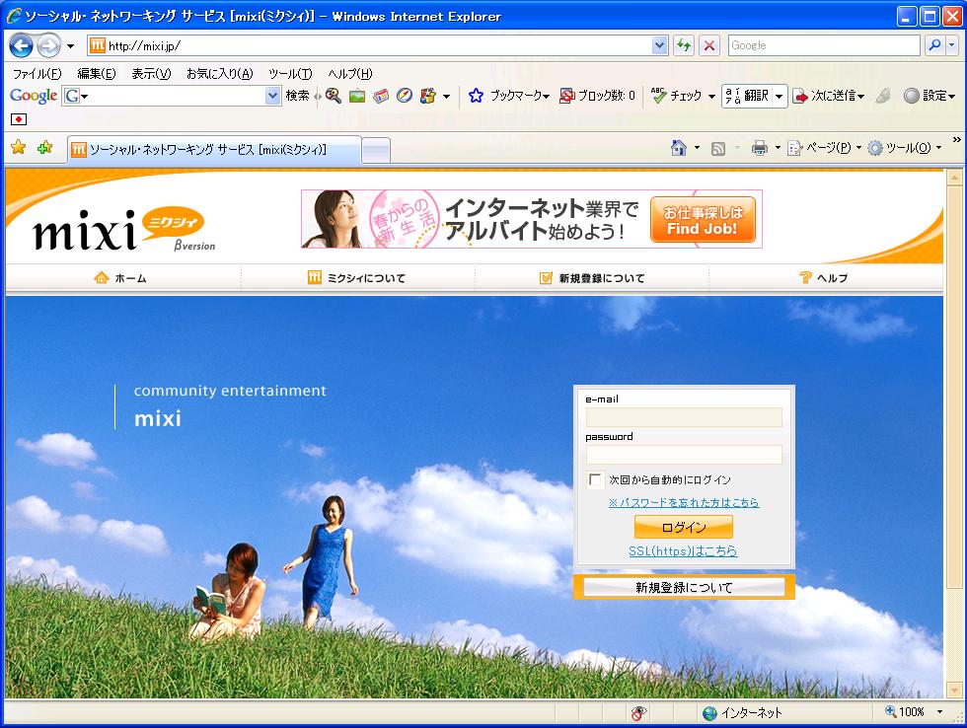Click the RSS feeds icon
This screenshot has width=967, height=728.
(x=718, y=149)
